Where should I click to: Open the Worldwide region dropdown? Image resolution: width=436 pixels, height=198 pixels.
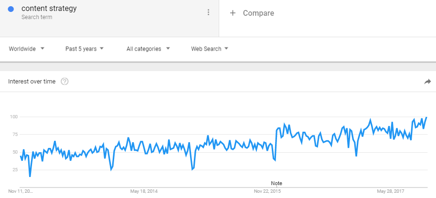pyautogui.click(x=26, y=49)
